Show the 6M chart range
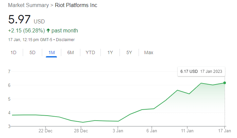This screenshot has height=138, width=237. click(70, 52)
